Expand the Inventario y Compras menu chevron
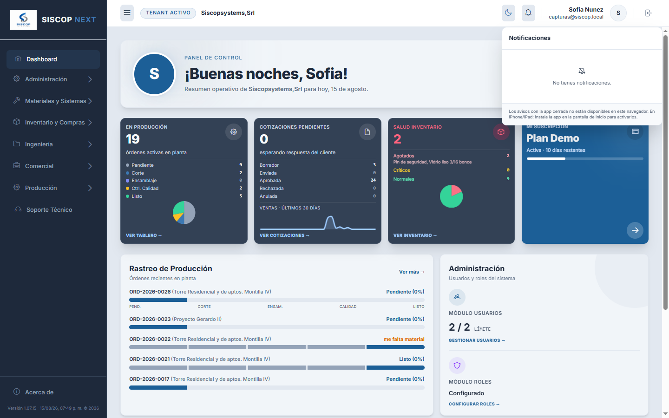This screenshot has width=669, height=418. (90, 123)
